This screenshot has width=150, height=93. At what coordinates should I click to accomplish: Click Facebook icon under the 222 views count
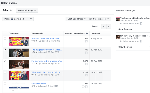(86, 87)
